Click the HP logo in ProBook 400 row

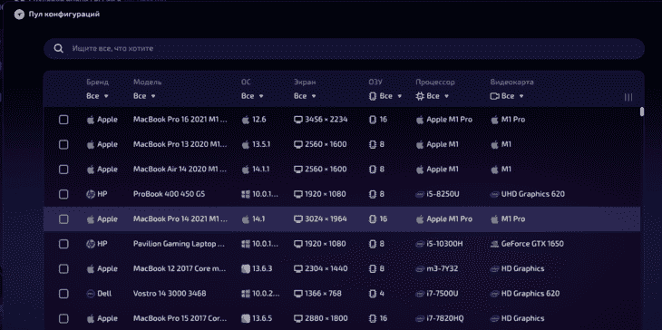pyautogui.click(x=91, y=194)
